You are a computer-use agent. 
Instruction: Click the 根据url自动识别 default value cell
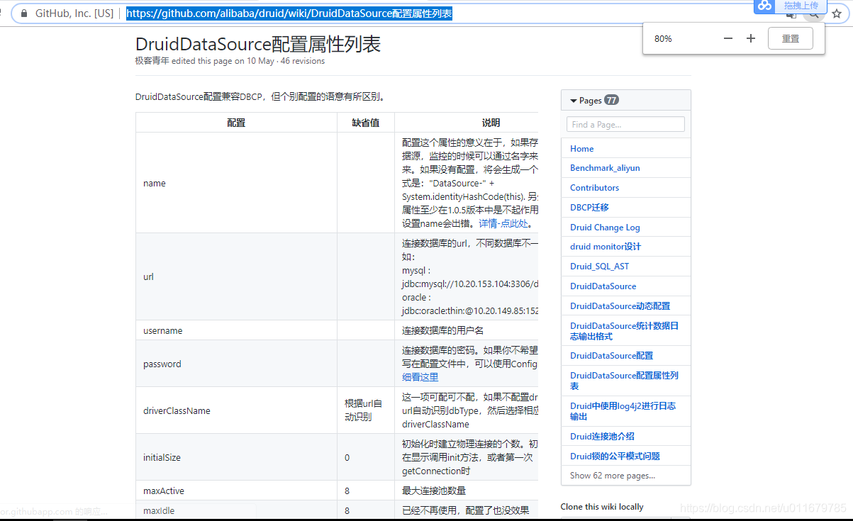365,410
